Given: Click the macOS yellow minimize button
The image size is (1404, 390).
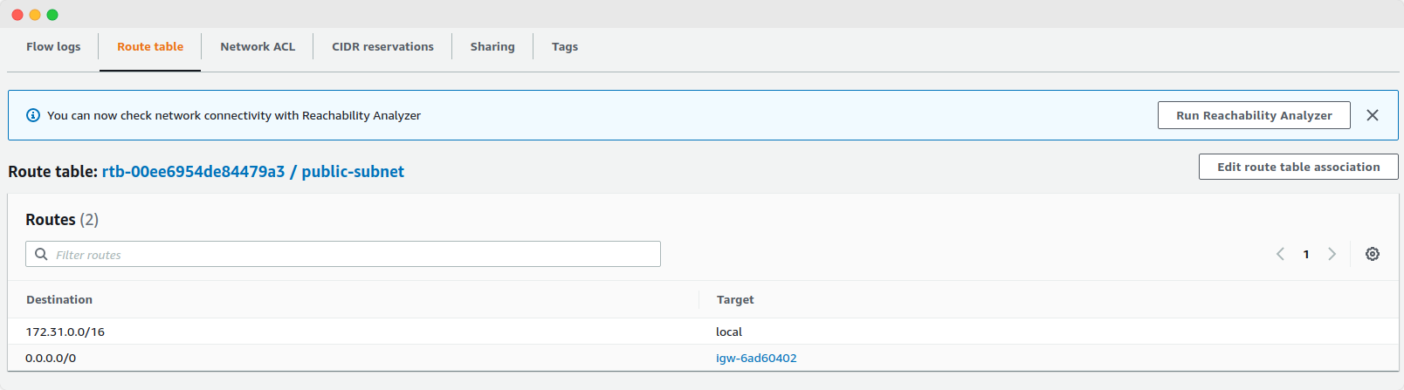Looking at the screenshot, I should tap(35, 15).
